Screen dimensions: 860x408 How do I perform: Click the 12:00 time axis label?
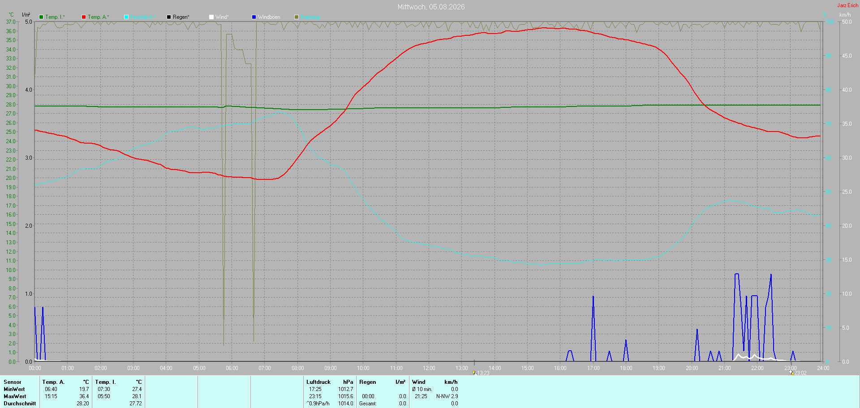pyautogui.click(x=429, y=368)
